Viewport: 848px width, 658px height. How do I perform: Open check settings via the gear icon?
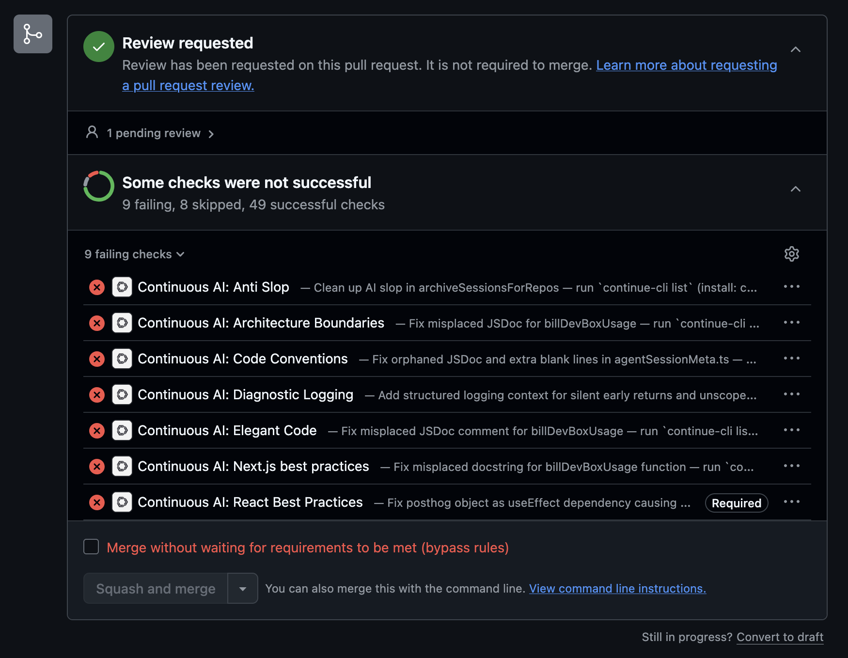(x=791, y=254)
